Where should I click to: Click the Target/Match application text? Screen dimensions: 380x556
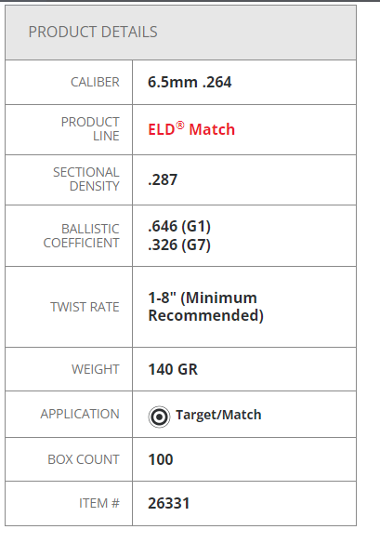[x=218, y=415]
